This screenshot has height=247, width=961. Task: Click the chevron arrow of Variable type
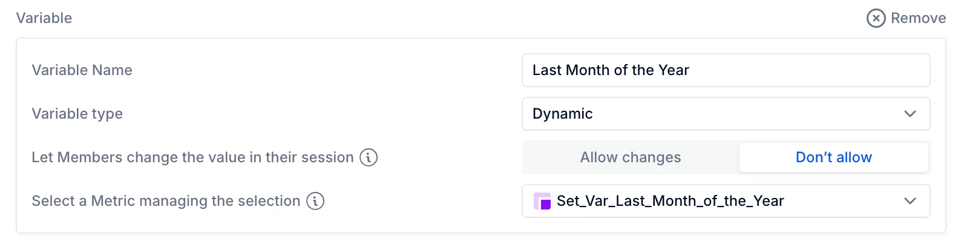pyautogui.click(x=910, y=114)
